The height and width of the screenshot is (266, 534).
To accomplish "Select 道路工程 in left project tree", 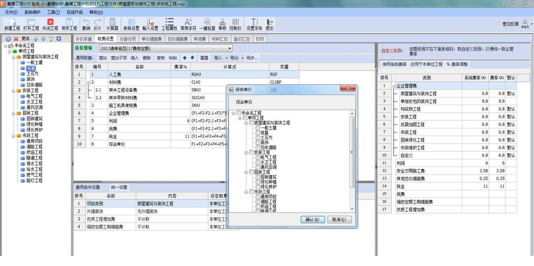I will (35, 147).
